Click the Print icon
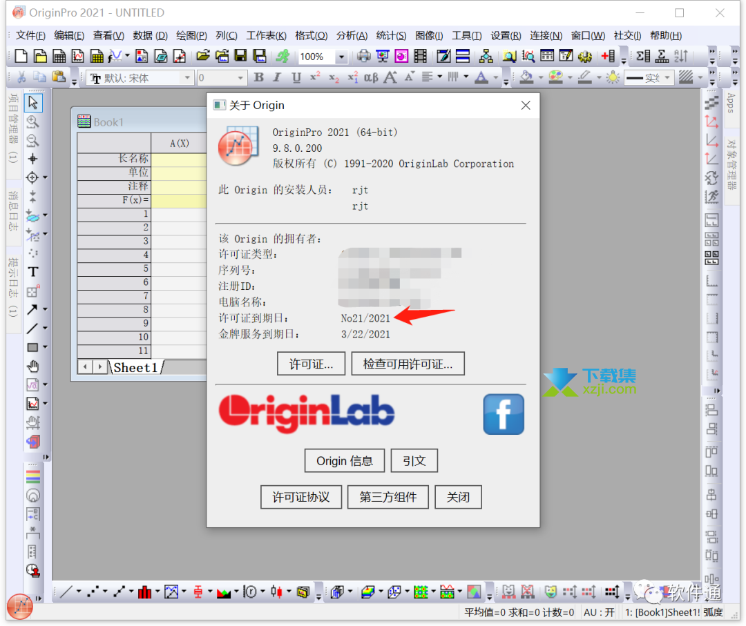This screenshot has height=626, width=746. 364,56
